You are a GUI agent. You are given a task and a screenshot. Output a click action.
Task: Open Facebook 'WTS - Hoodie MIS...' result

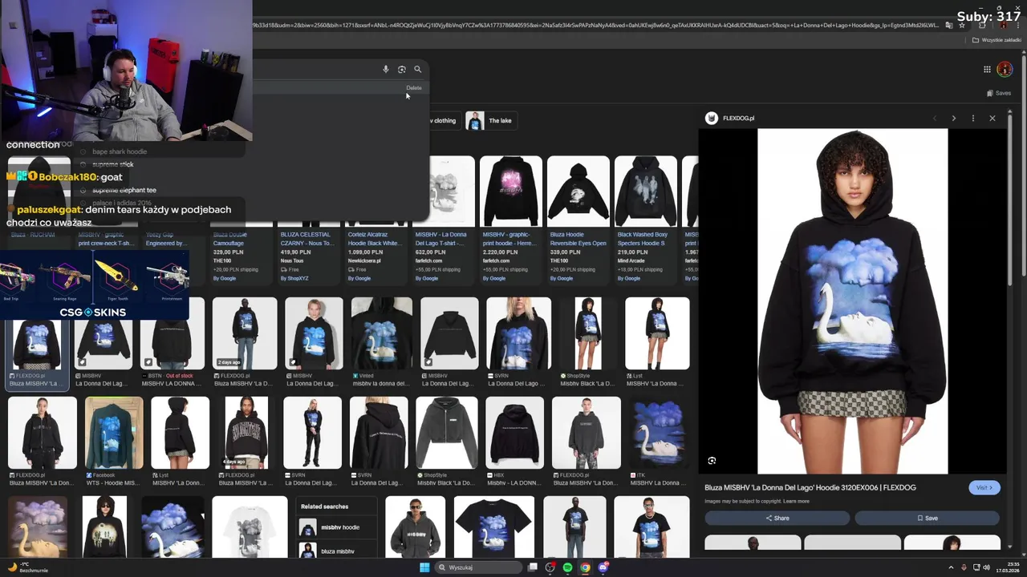114,442
